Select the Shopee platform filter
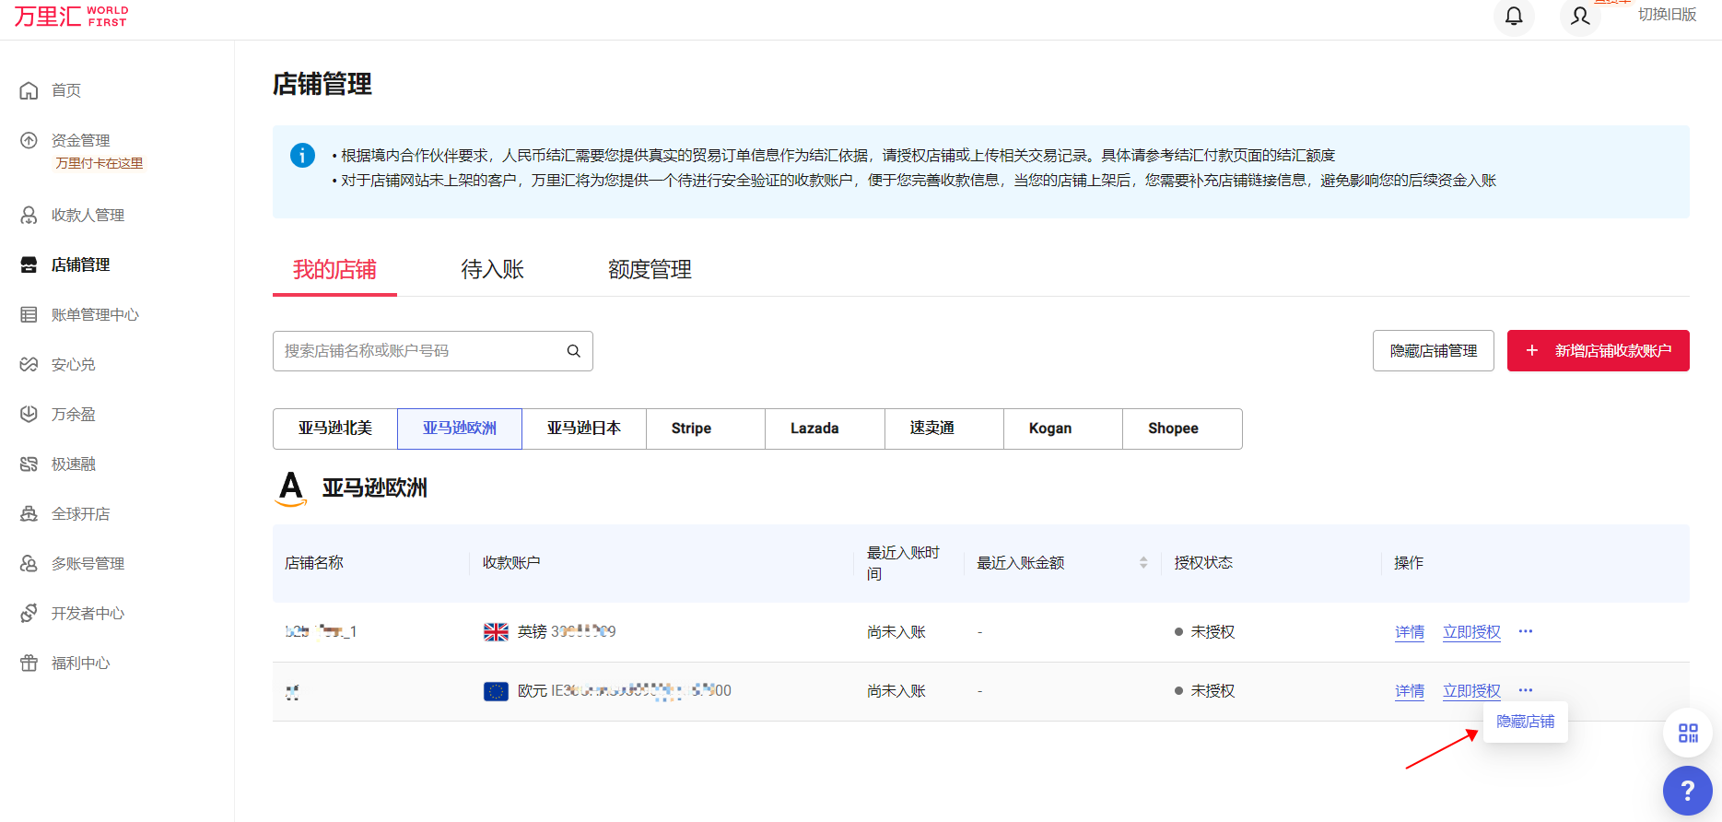 (x=1173, y=429)
